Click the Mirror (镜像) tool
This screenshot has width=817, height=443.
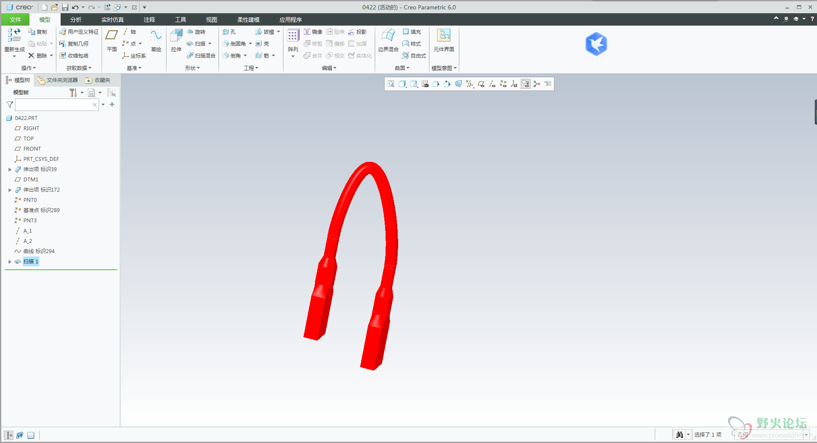[x=313, y=32]
